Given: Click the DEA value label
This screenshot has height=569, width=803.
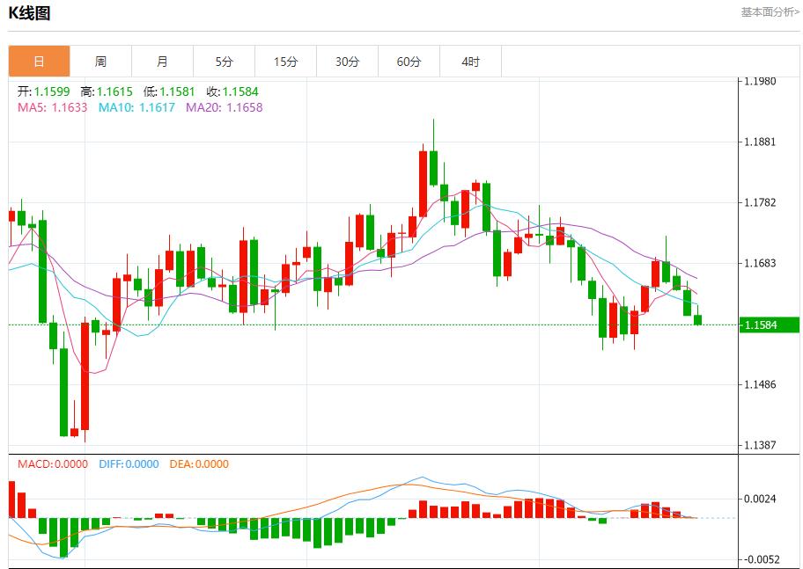Looking at the screenshot, I should click(198, 463).
